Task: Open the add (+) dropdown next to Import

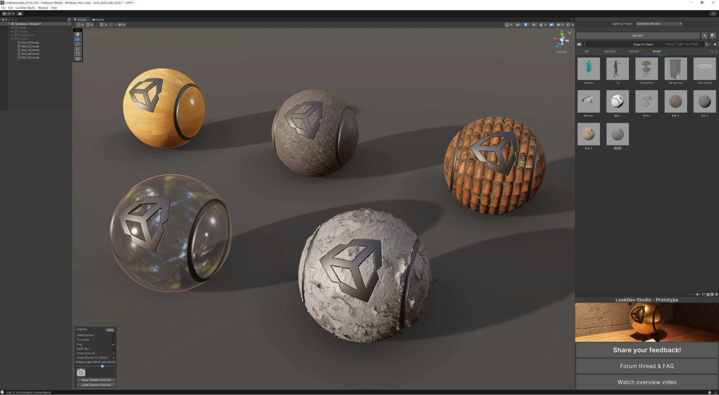Action: point(705,36)
